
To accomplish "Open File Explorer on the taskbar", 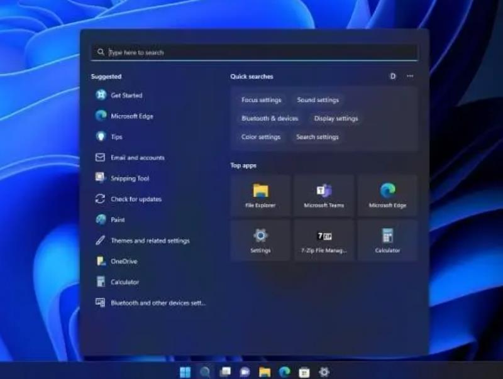I will coord(265,372).
